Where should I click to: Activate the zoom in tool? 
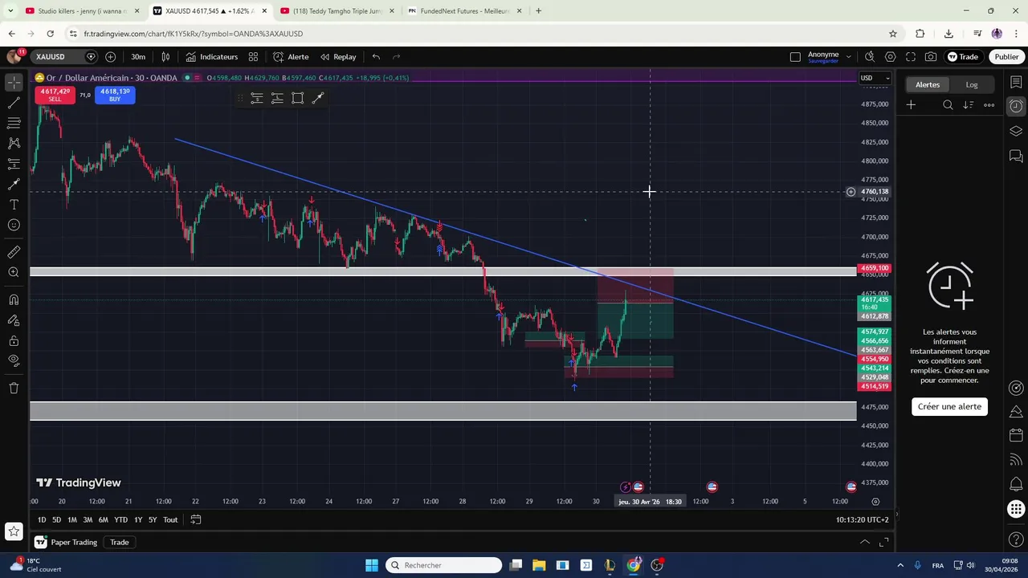coord(14,272)
